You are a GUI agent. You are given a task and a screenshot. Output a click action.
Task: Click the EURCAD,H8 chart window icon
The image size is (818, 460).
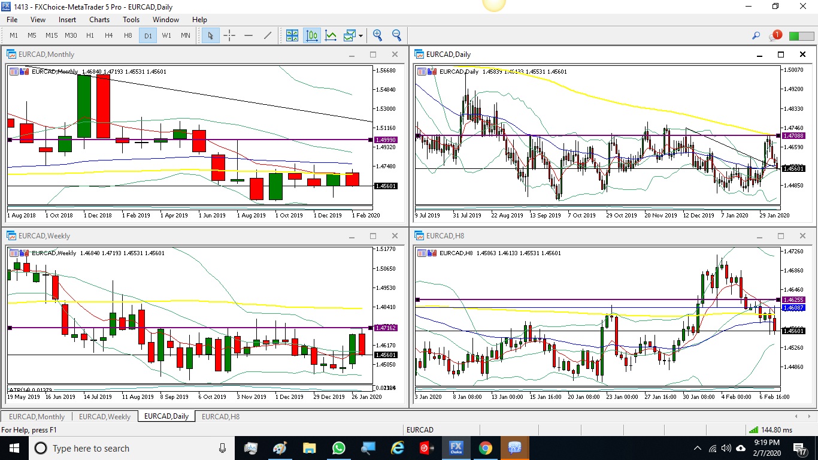[419, 235]
